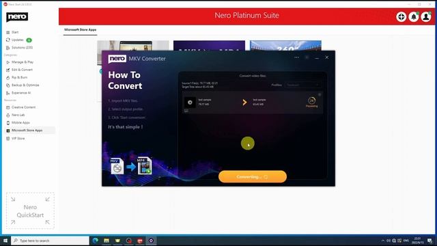437x246 pixels.
Task: Click the VIP Store icon
Action: (x=8, y=138)
